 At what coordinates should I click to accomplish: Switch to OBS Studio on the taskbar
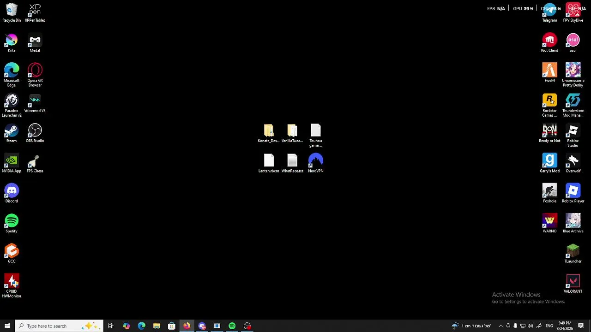[247, 326]
